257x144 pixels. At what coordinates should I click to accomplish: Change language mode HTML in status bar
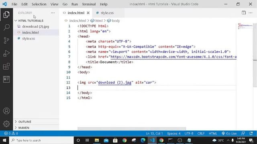tap(213, 133)
